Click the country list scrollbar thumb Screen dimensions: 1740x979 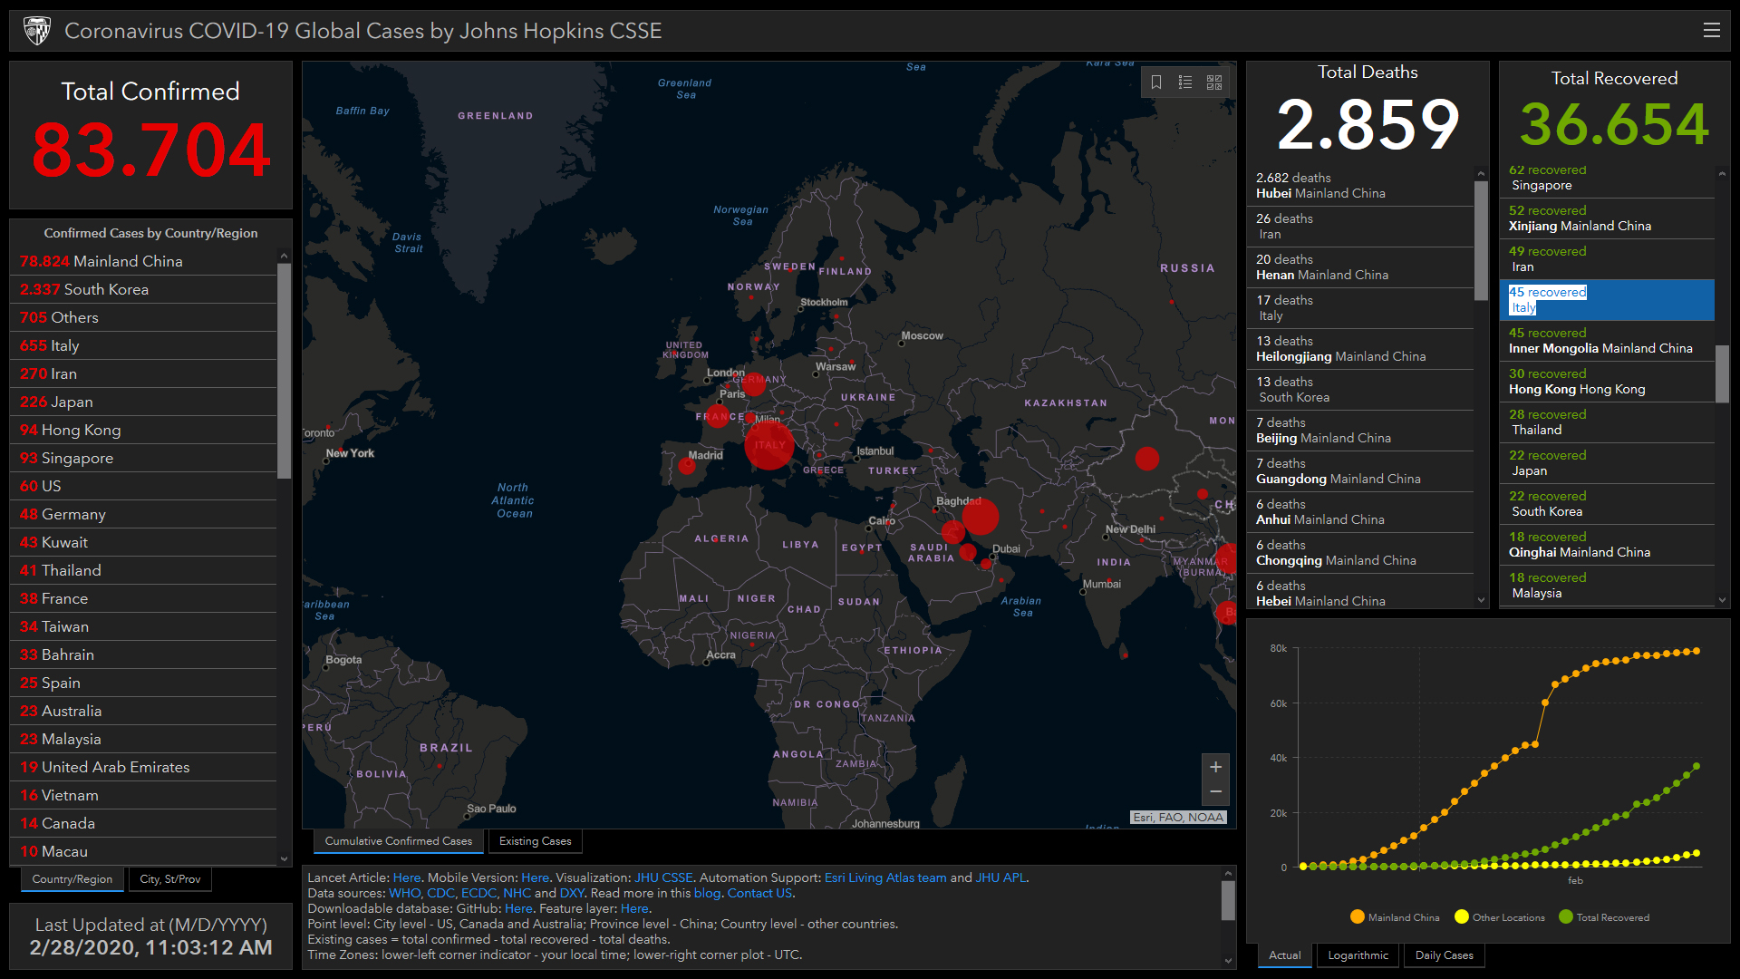tap(284, 370)
